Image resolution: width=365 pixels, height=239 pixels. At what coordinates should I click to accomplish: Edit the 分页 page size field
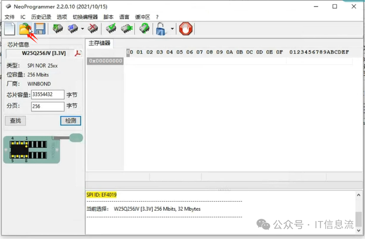[48, 107]
